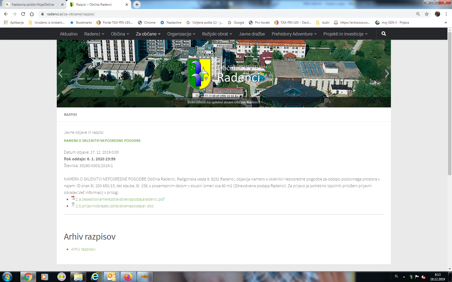This screenshot has width=452, height=282.
Task: Open the Arhiv razpisov link
Action: [x=83, y=249]
